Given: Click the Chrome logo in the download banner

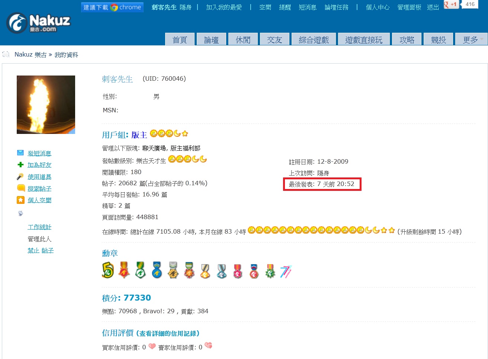Looking at the screenshot, I should pyautogui.click(x=114, y=7).
